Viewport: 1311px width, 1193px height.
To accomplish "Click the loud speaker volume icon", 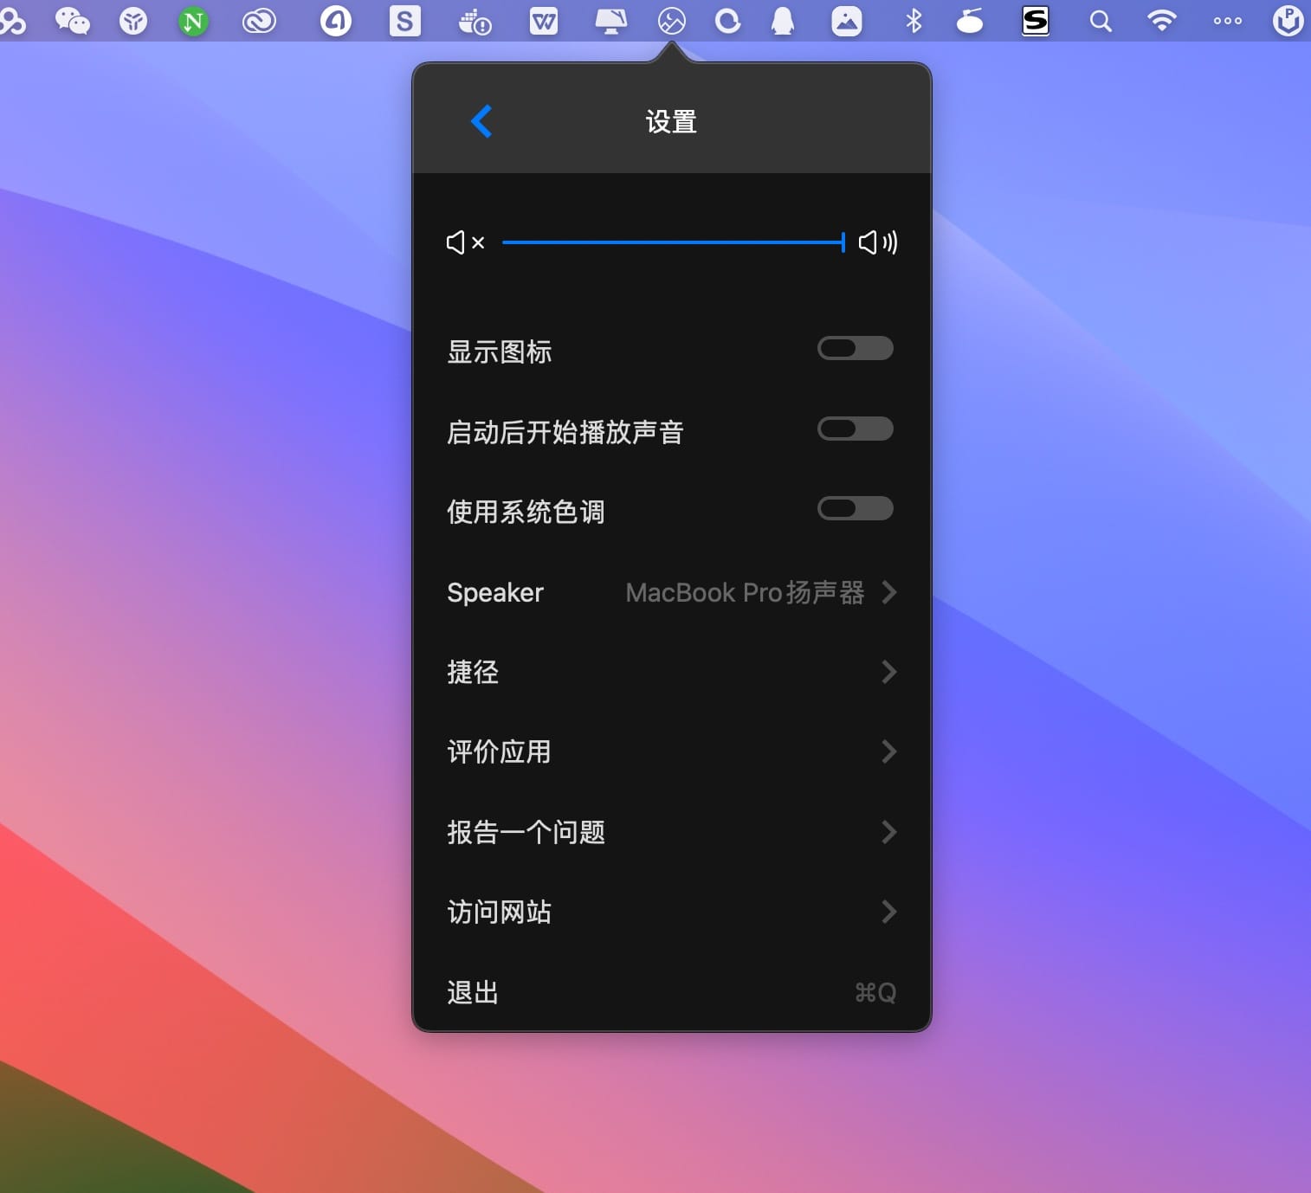I will click(877, 242).
